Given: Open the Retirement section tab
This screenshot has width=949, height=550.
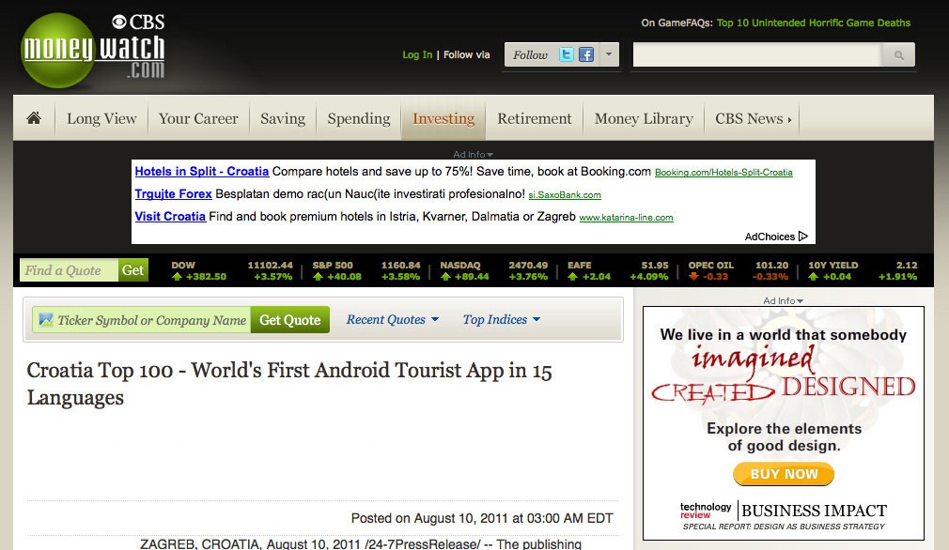Looking at the screenshot, I should click(x=534, y=119).
